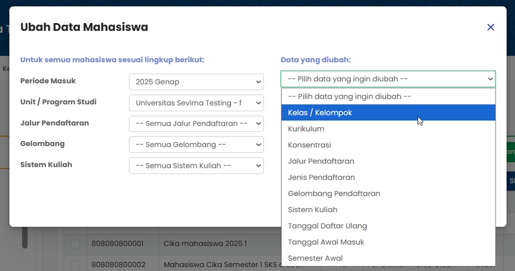Open the Unit / Program Studi dropdown
This screenshot has width=515, height=271.
click(196, 103)
